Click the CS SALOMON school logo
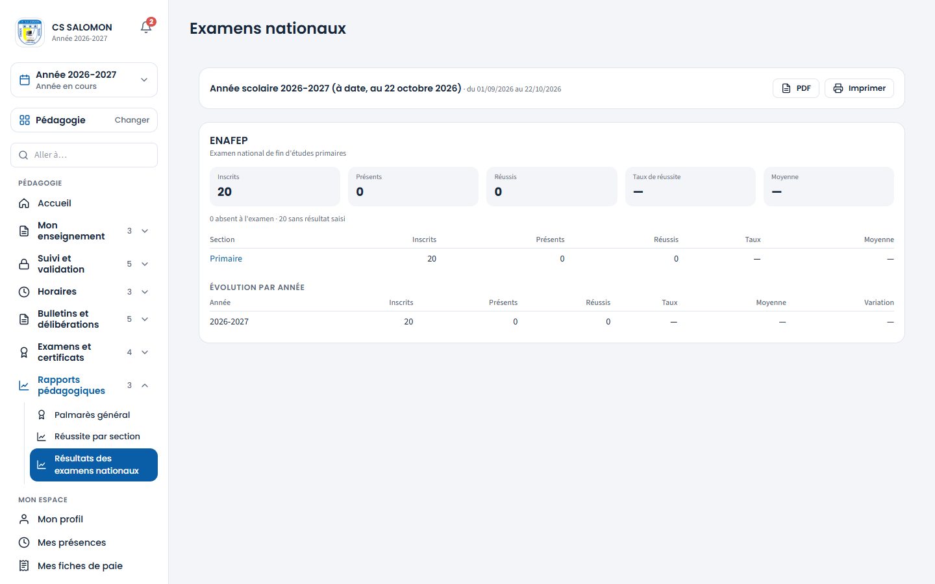The image size is (935, 584). point(30,32)
